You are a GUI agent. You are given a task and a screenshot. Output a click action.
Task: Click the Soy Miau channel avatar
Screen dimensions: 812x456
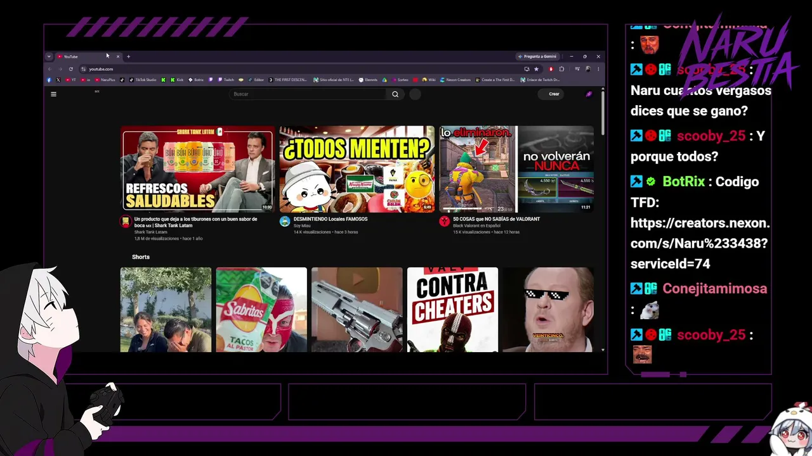[x=285, y=221]
